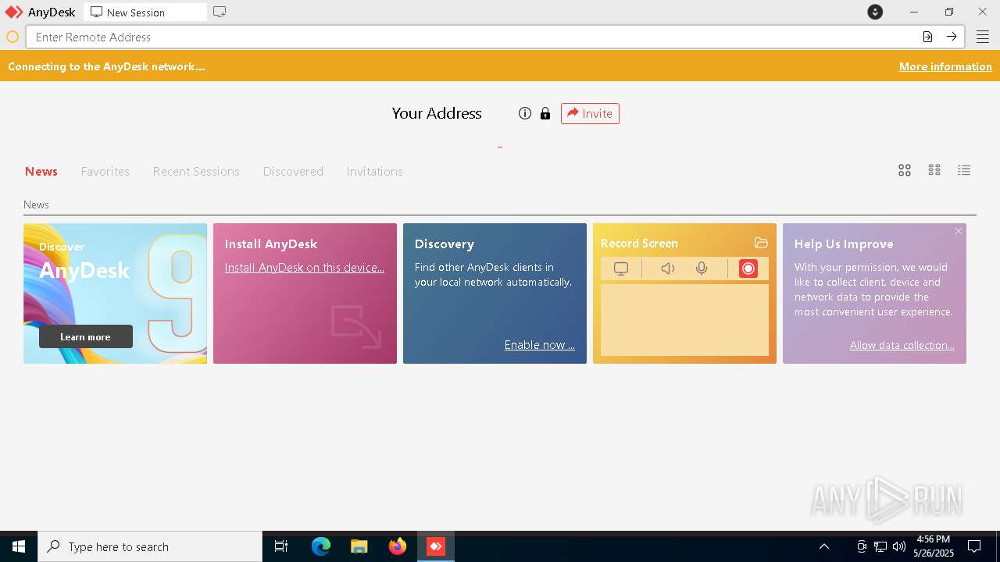The image size is (1000, 562).
Task: Open the AnyDesk hamburger main menu
Action: click(x=983, y=37)
